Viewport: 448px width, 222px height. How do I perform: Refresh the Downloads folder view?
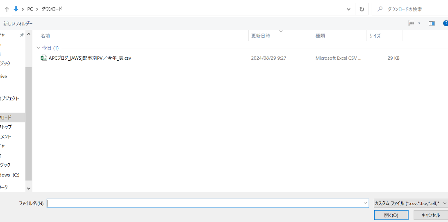362,9
